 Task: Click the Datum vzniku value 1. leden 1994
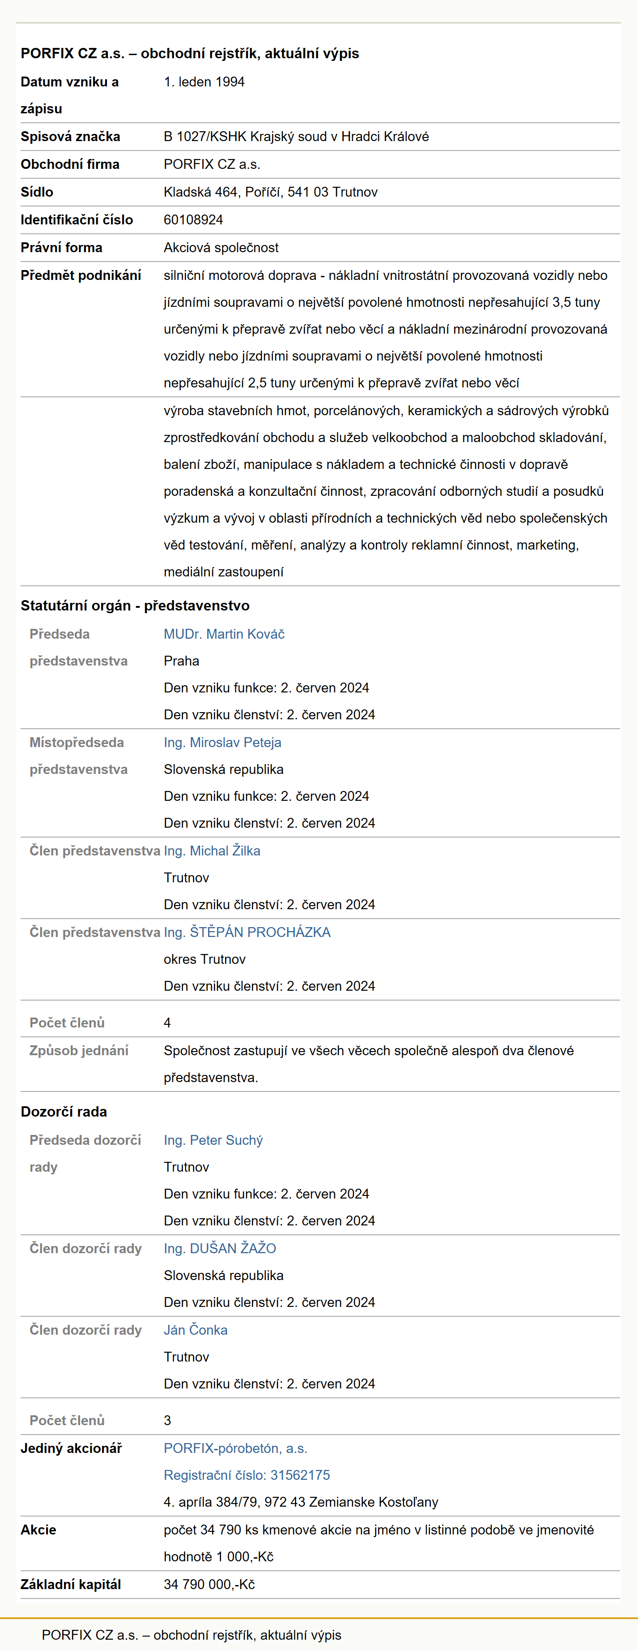[204, 82]
